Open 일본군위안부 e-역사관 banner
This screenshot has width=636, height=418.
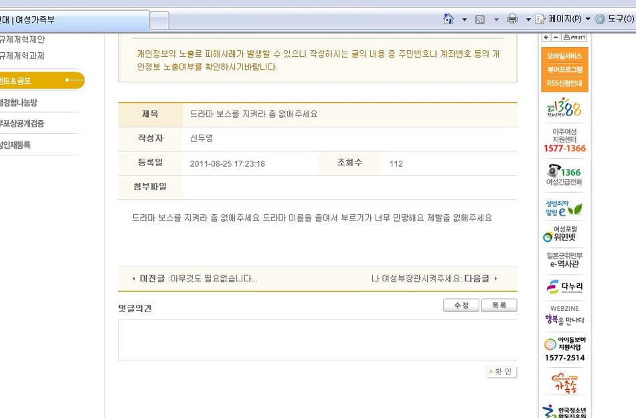point(564,260)
